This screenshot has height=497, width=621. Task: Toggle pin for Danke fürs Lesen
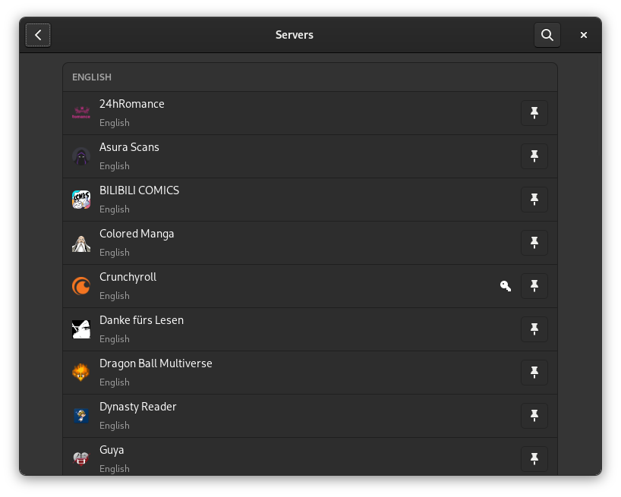(x=534, y=329)
